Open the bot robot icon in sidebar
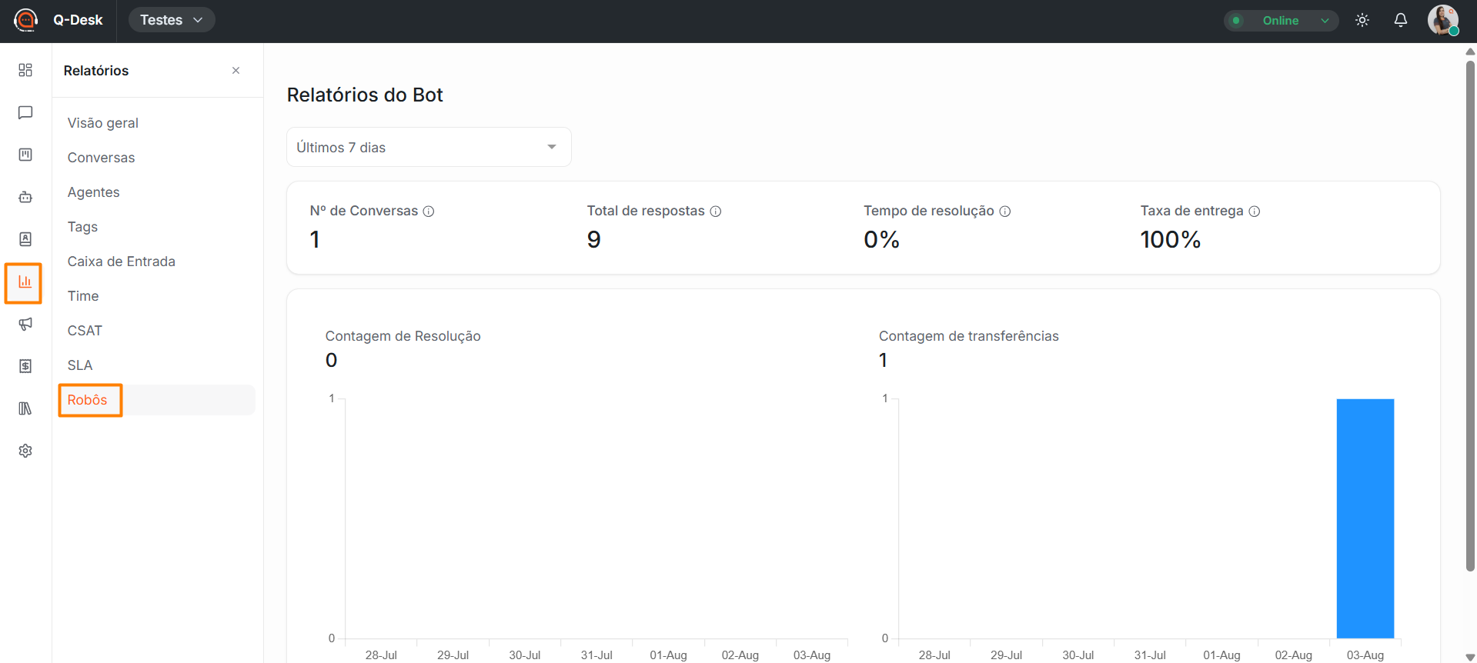 click(x=25, y=197)
